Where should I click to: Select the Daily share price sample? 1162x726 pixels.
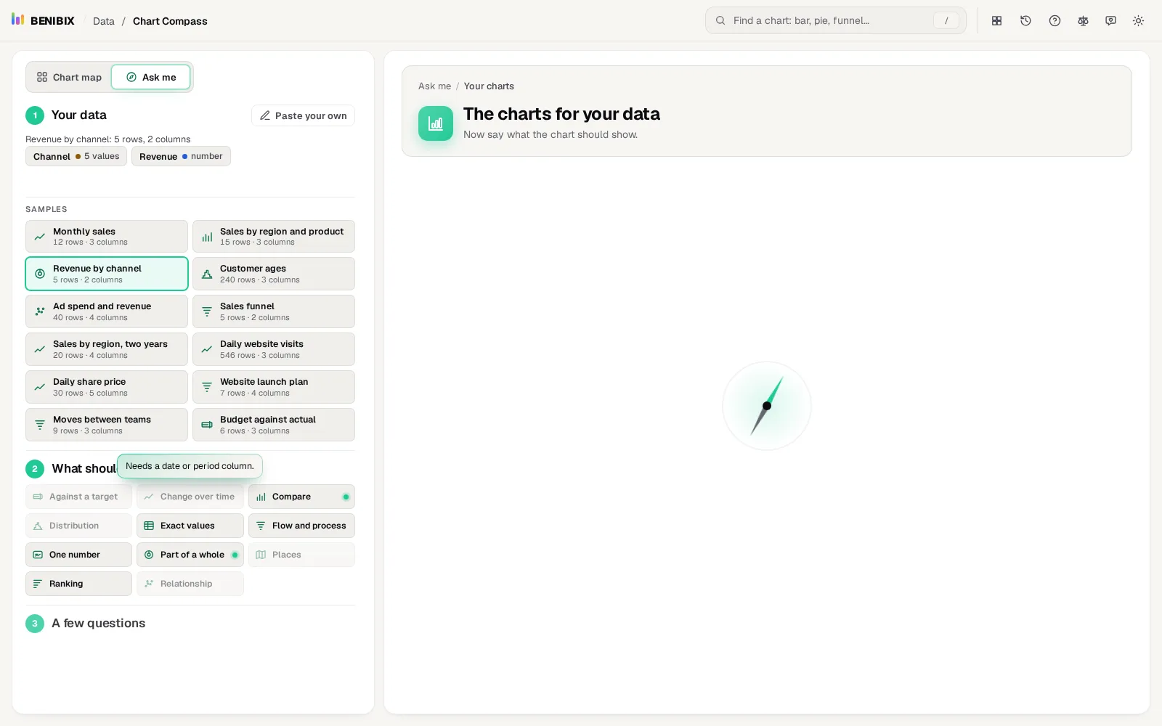click(107, 387)
